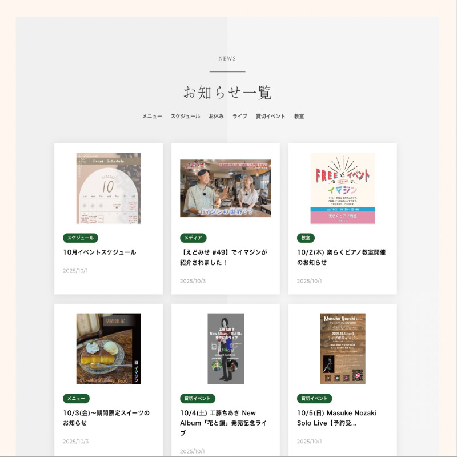Open the Masuke Nozaki Solo Live article title
Screen dimensions: 457x457
(x=337, y=418)
